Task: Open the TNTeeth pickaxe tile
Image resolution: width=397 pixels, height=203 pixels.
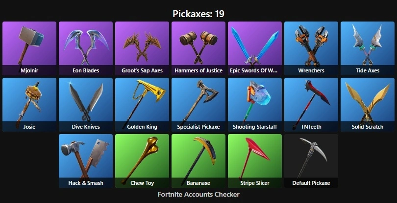Action: [x=311, y=105]
